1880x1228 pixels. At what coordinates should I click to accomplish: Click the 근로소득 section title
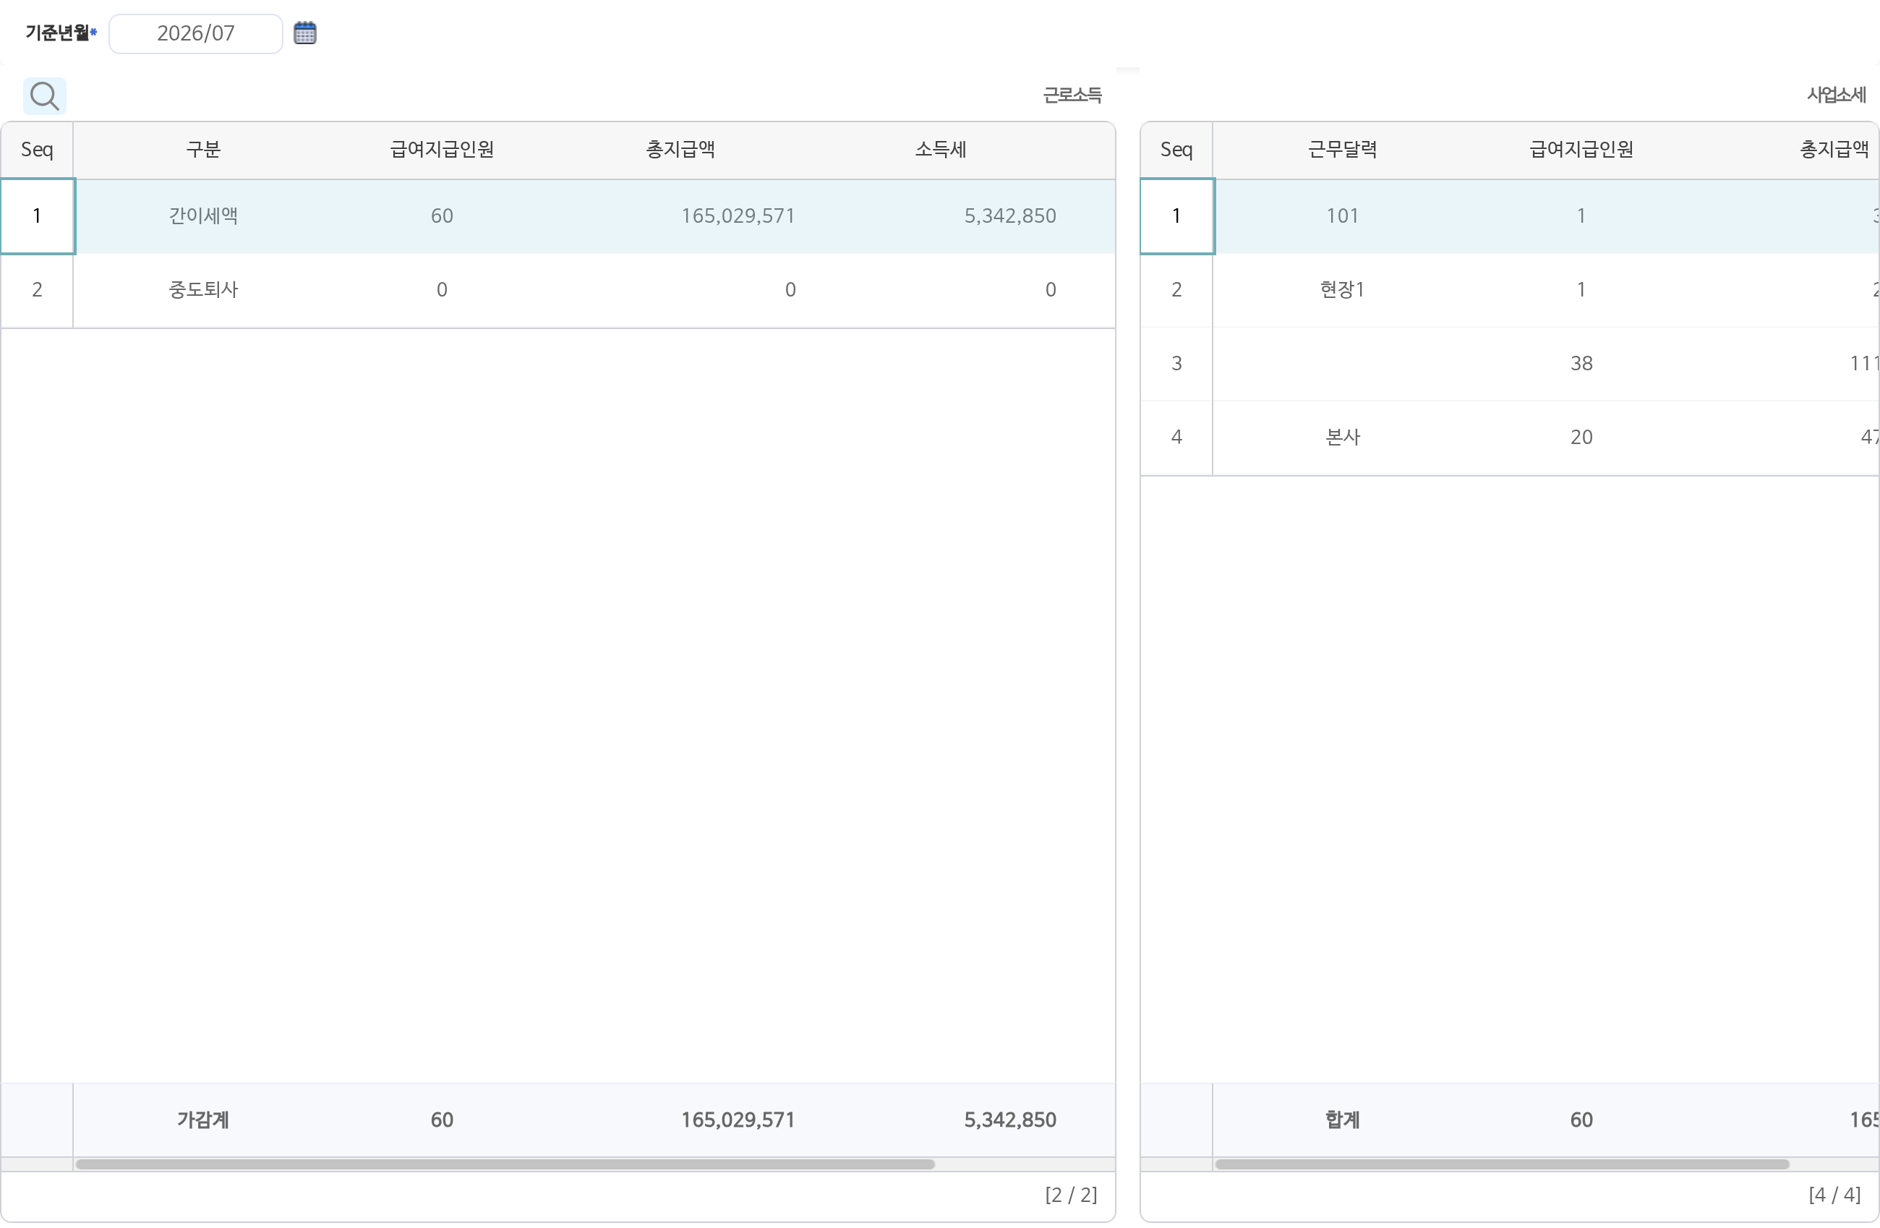coord(1072,95)
